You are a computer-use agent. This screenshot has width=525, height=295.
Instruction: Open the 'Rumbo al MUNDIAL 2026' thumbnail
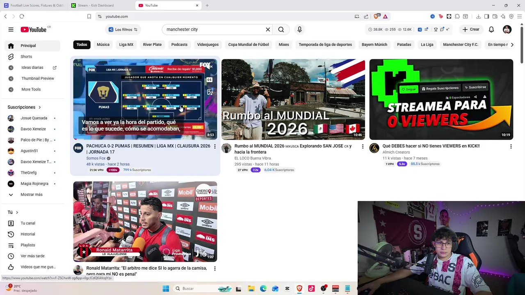pyautogui.click(x=293, y=99)
